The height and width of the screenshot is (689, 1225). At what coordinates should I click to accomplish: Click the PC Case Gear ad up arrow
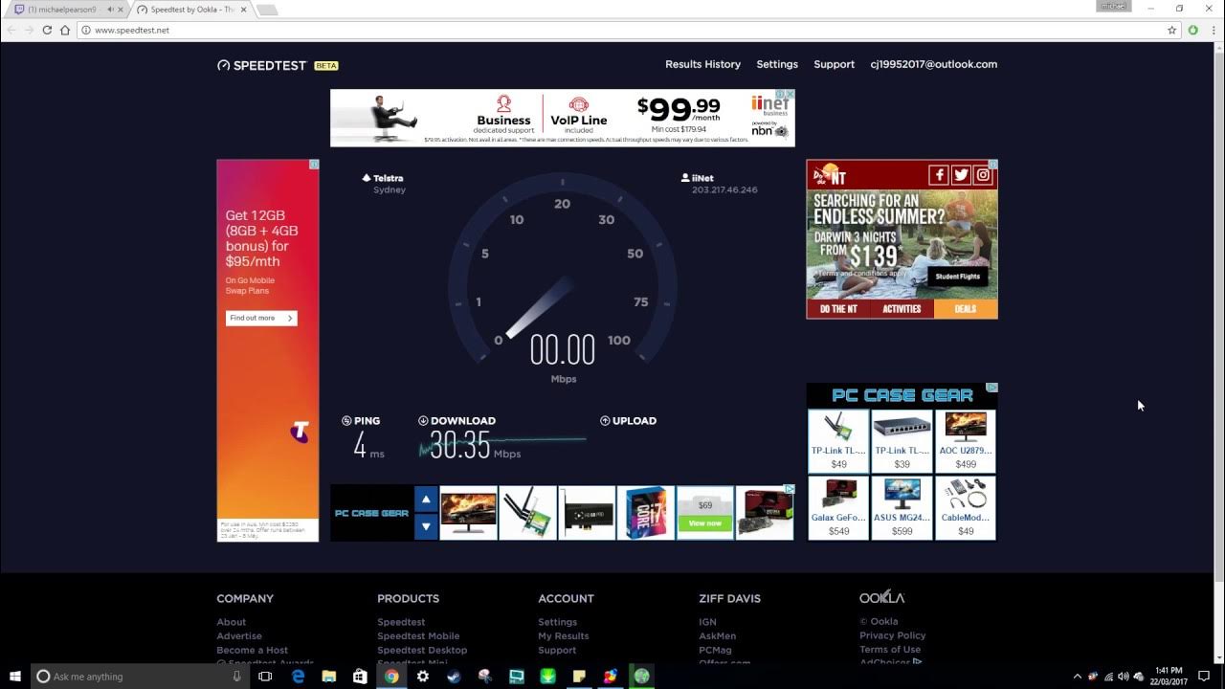426,500
